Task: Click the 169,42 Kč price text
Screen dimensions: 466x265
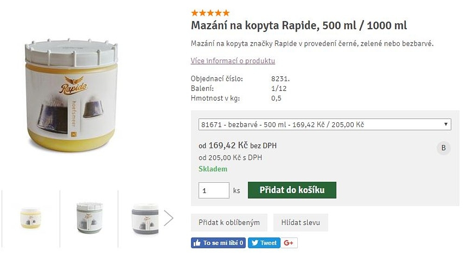Action: (228, 146)
